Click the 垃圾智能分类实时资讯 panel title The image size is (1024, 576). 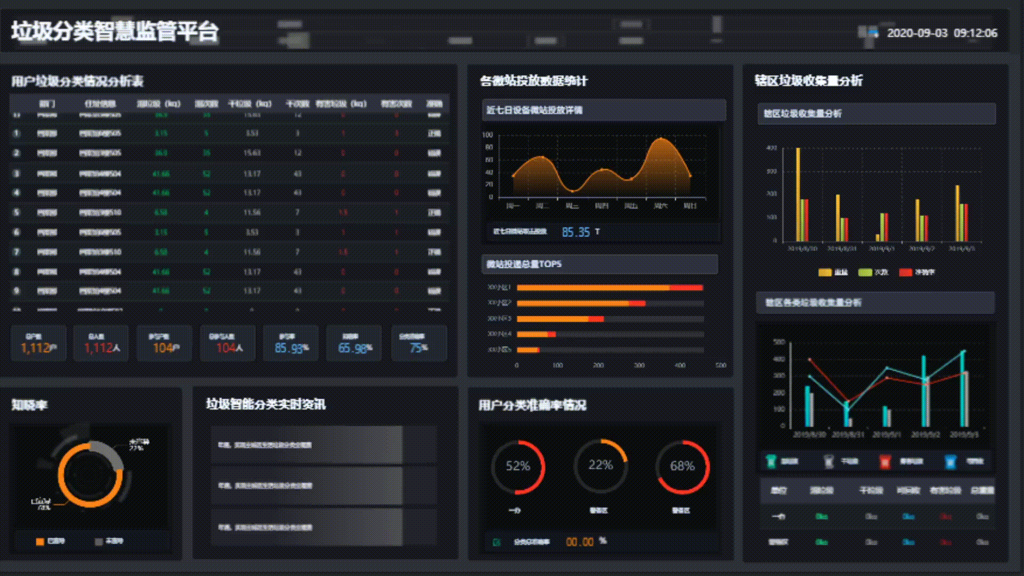[x=266, y=404]
